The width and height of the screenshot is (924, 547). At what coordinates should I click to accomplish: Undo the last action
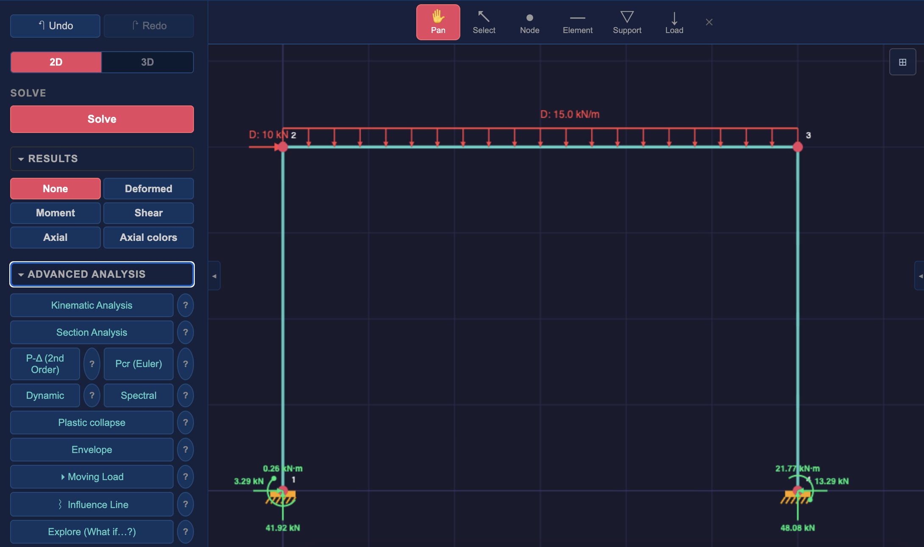click(55, 26)
